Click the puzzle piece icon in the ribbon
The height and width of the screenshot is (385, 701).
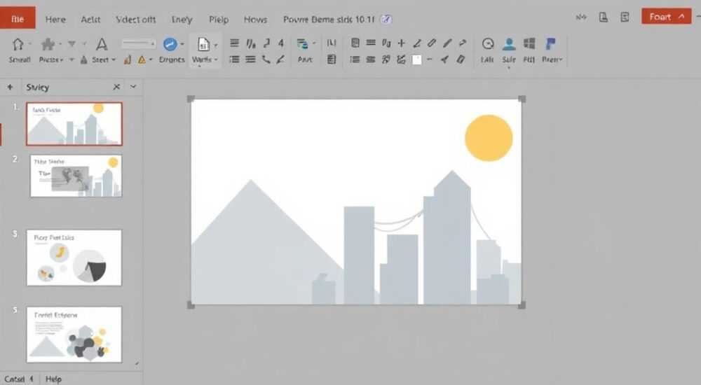click(x=48, y=44)
